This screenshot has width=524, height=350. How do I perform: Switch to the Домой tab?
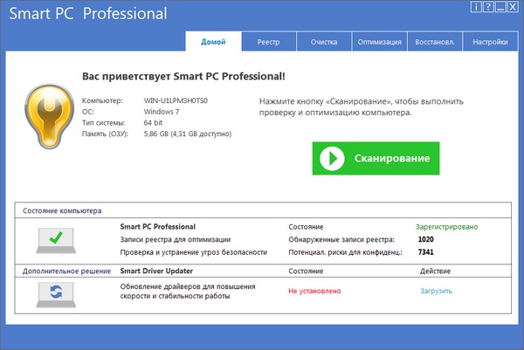coord(212,42)
